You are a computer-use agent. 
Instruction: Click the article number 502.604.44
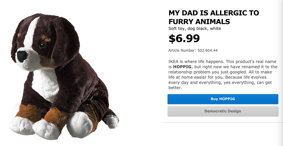(x=208, y=51)
